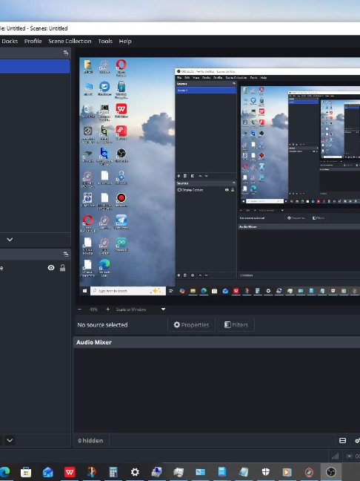360x481 pixels.
Task: Click the red record app icon in the preview
Action: click(x=121, y=198)
